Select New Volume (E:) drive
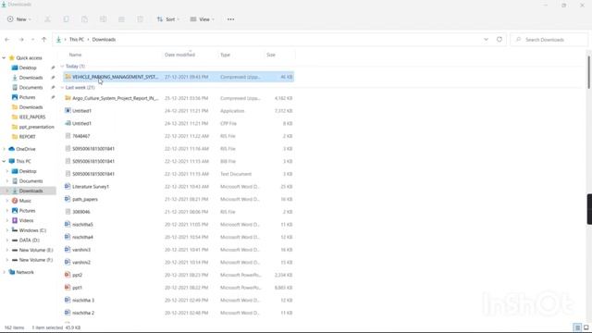The height and width of the screenshot is (333, 592). 36,250
